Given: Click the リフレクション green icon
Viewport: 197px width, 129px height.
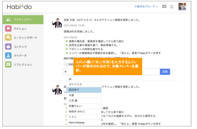Looking at the screenshot, I should (8, 64).
